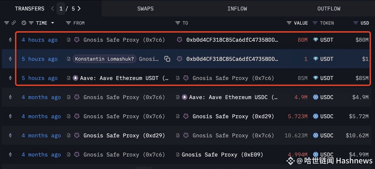Screen dimensions: 375x169
Task: Open TOKEN column filter
Action: [x=315, y=23]
